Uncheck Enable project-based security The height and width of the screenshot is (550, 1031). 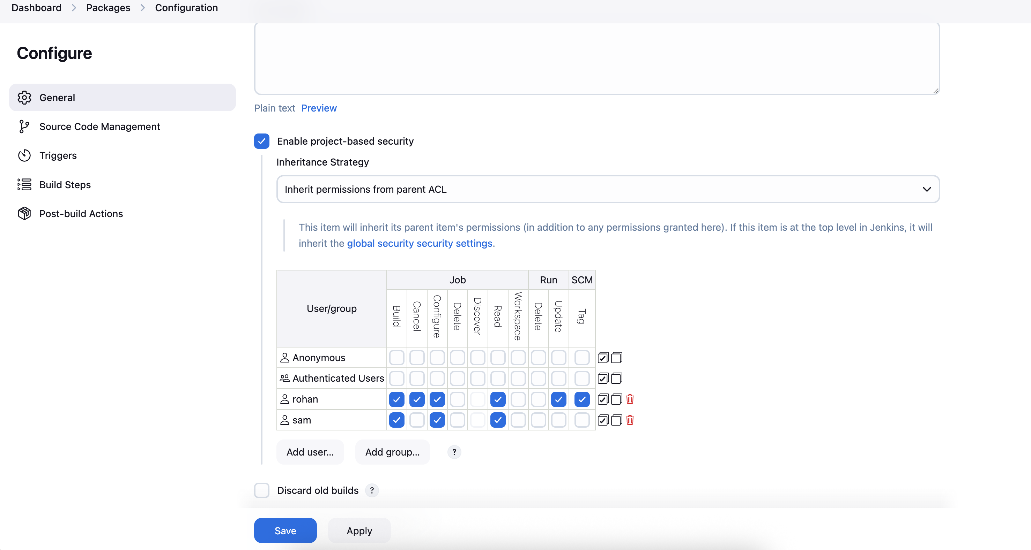tap(262, 141)
